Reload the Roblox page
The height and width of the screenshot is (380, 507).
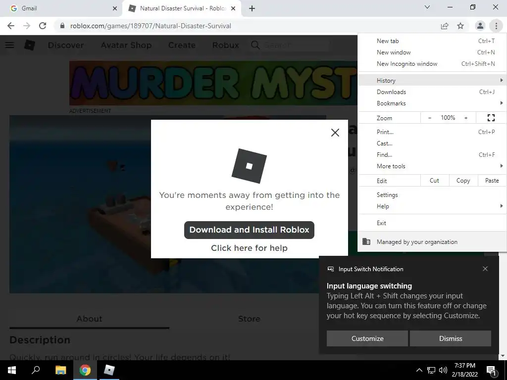[43, 26]
